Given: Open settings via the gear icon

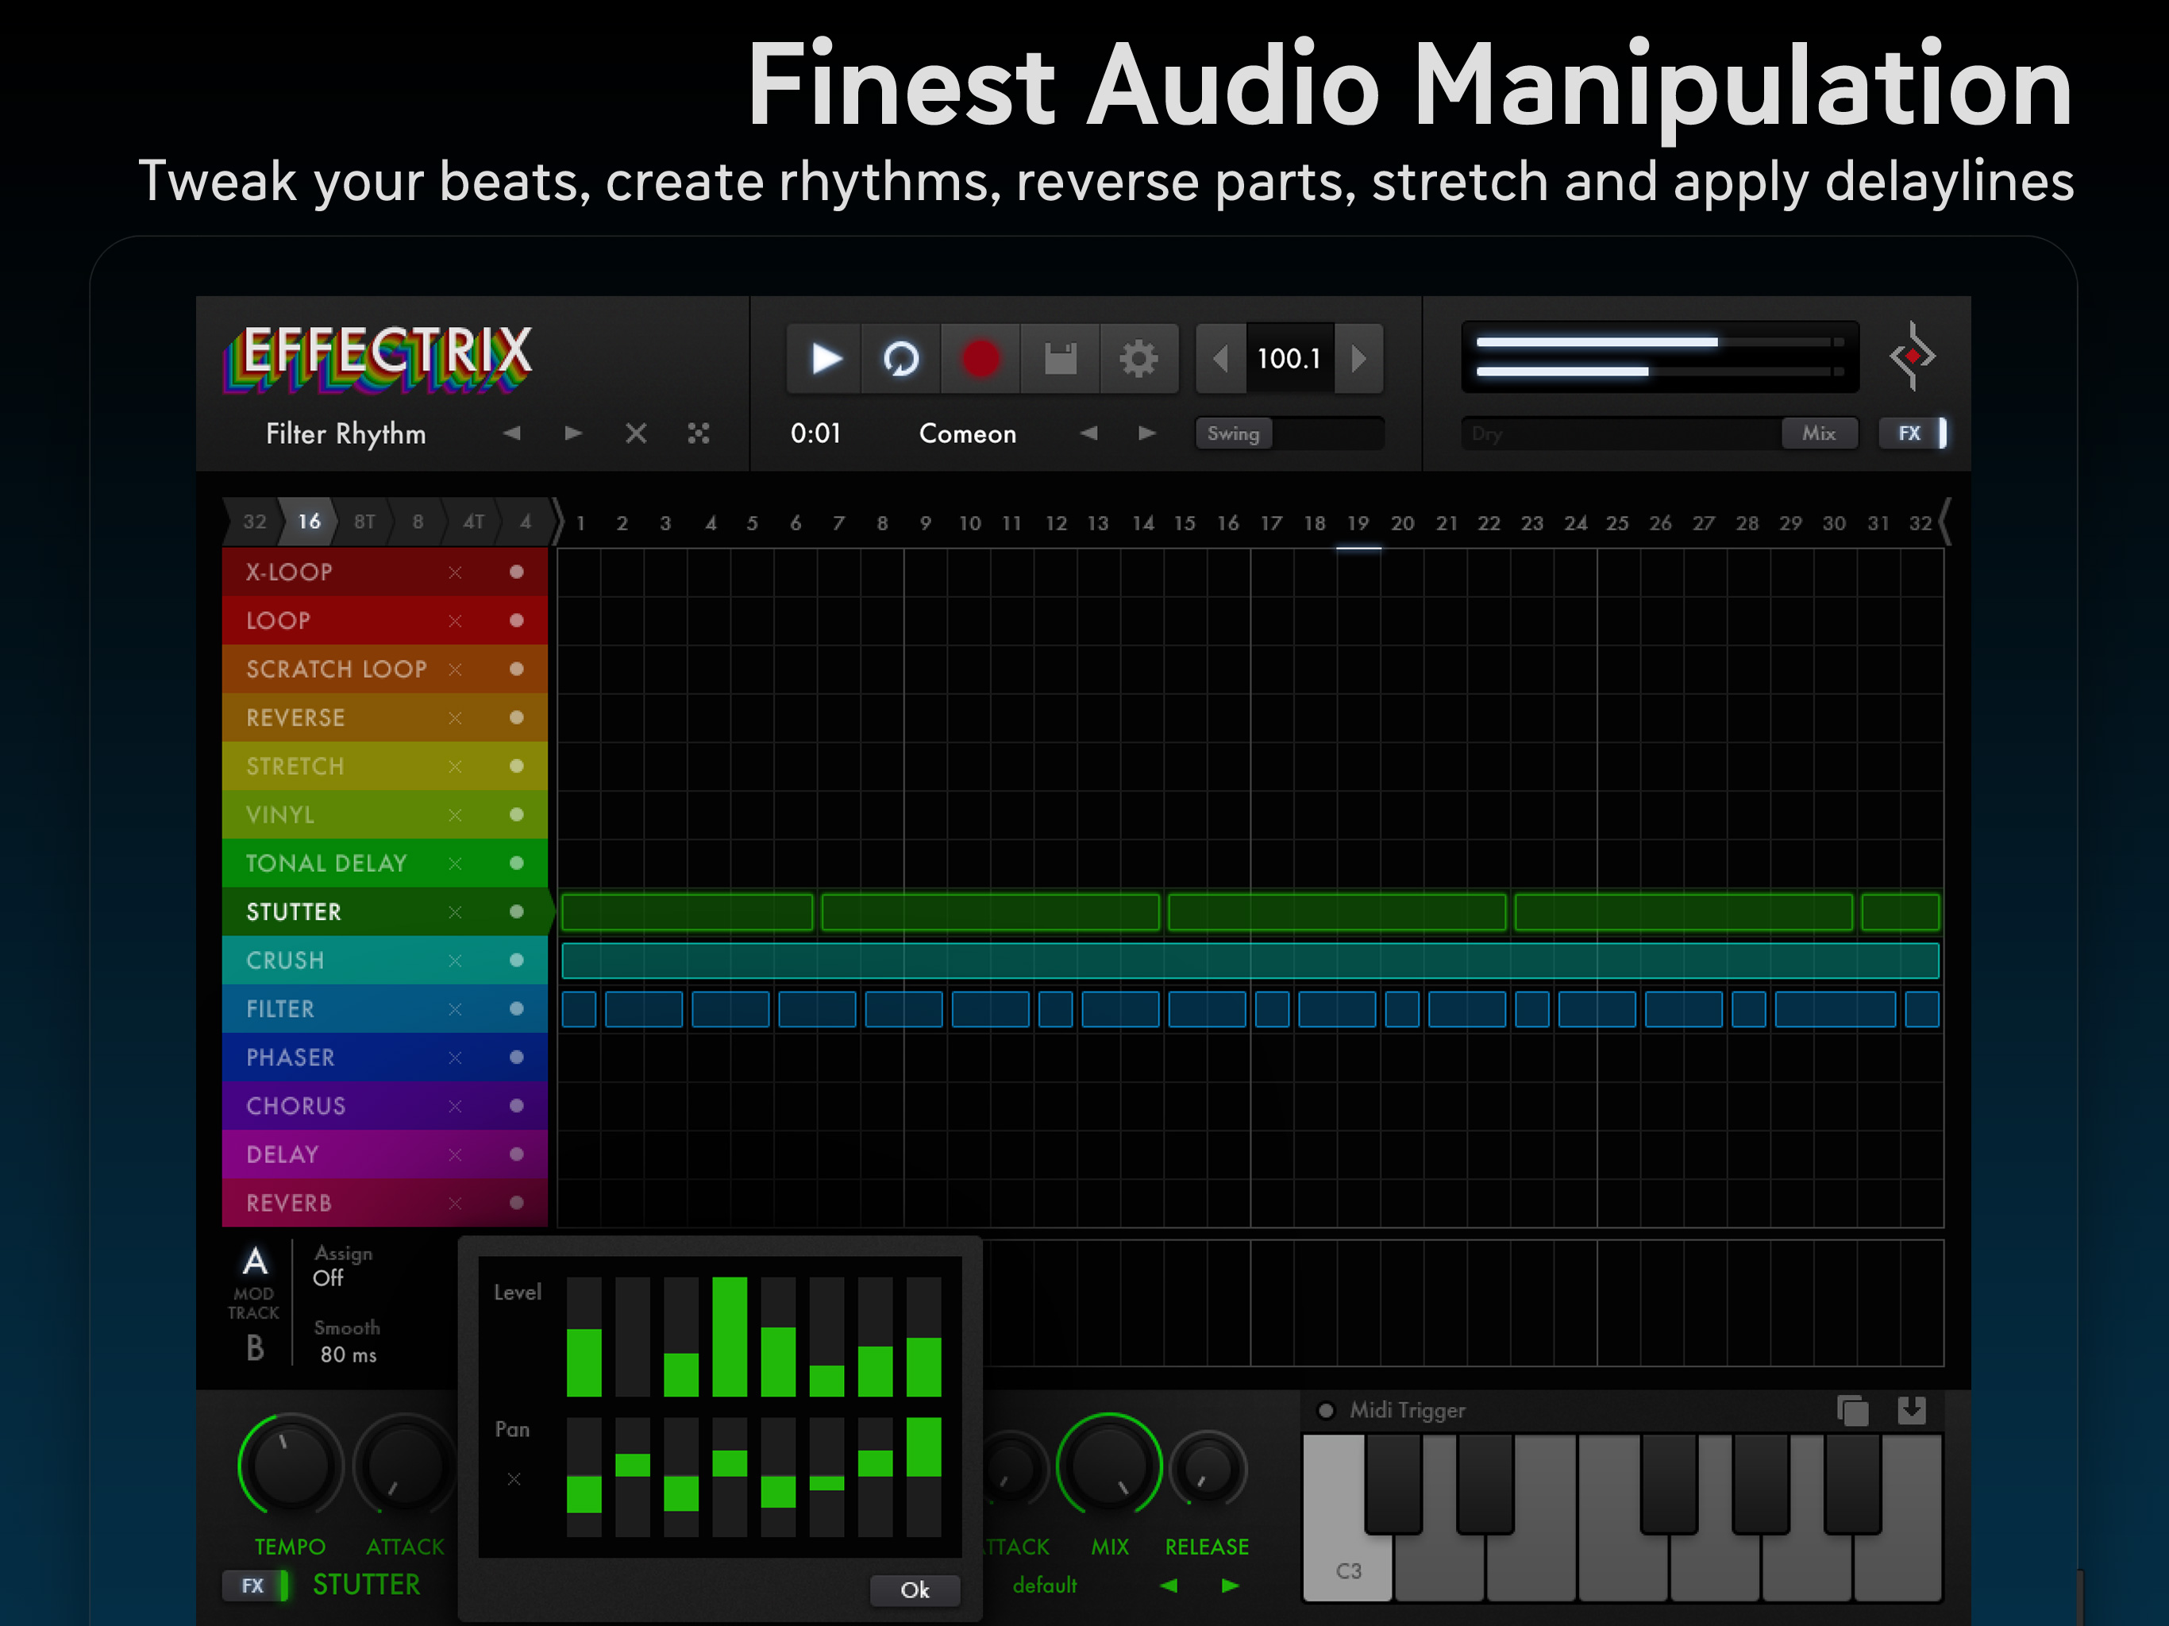Looking at the screenshot, I should coord(1138,359).
